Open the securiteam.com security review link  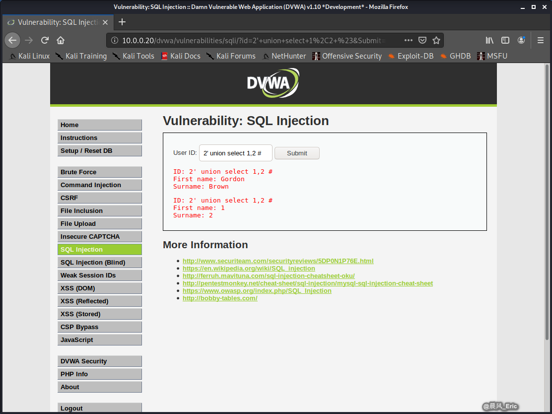click(278, 261)
